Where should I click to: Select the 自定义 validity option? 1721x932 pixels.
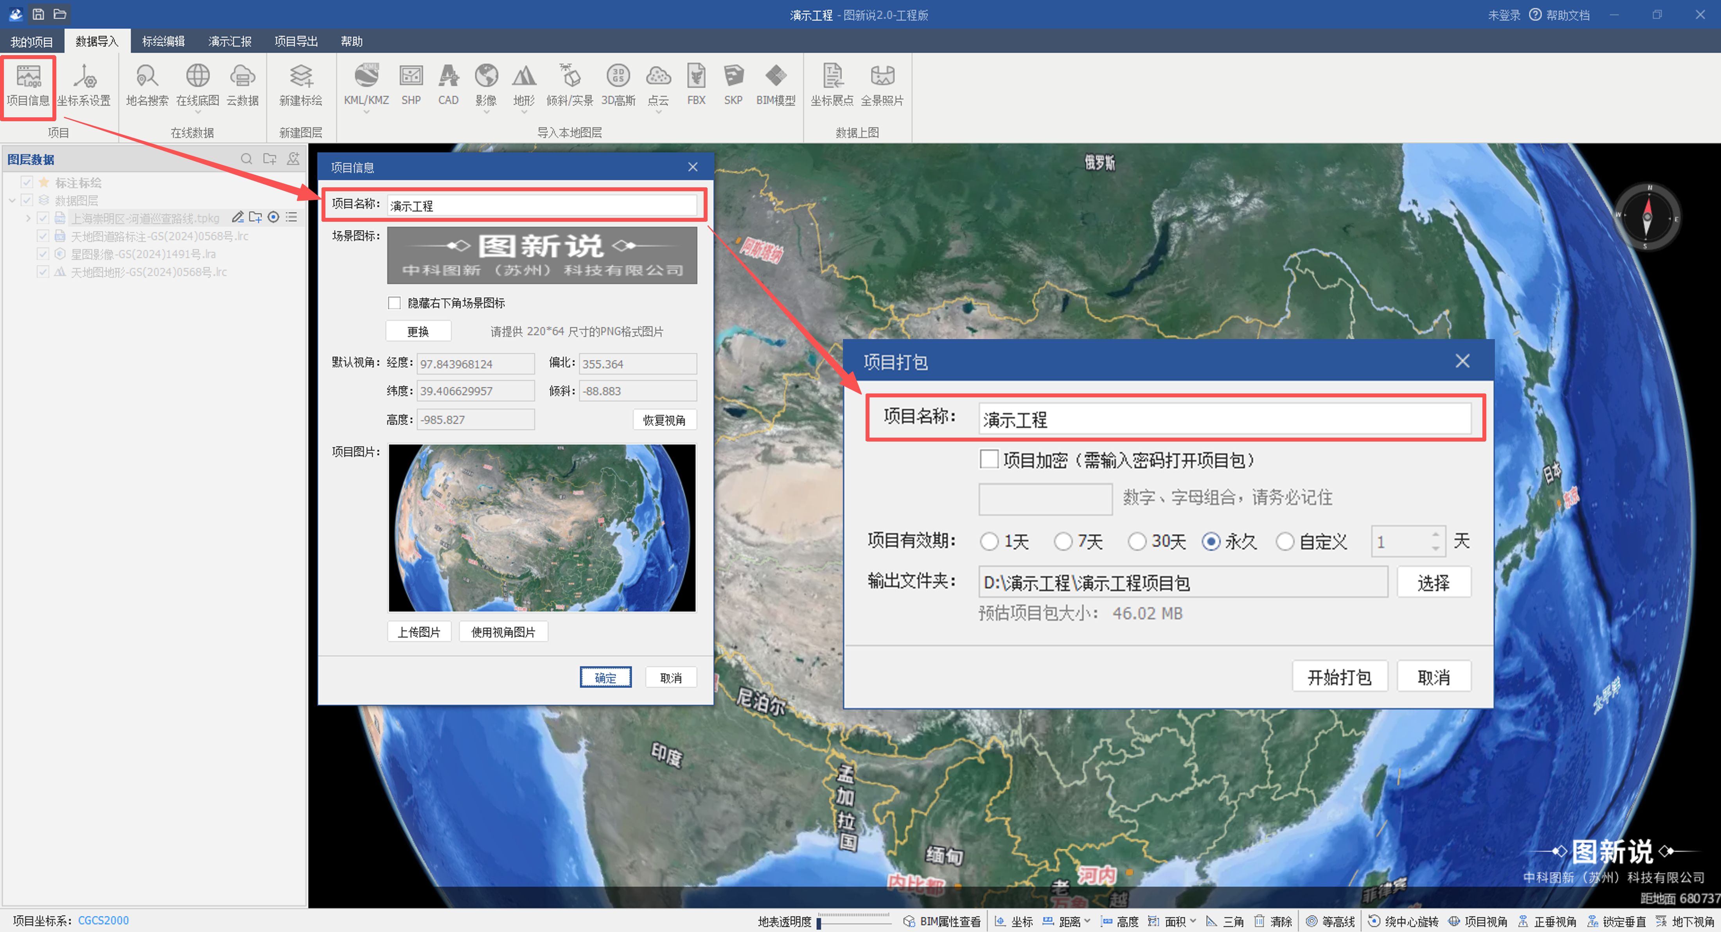click(1285, 541)
